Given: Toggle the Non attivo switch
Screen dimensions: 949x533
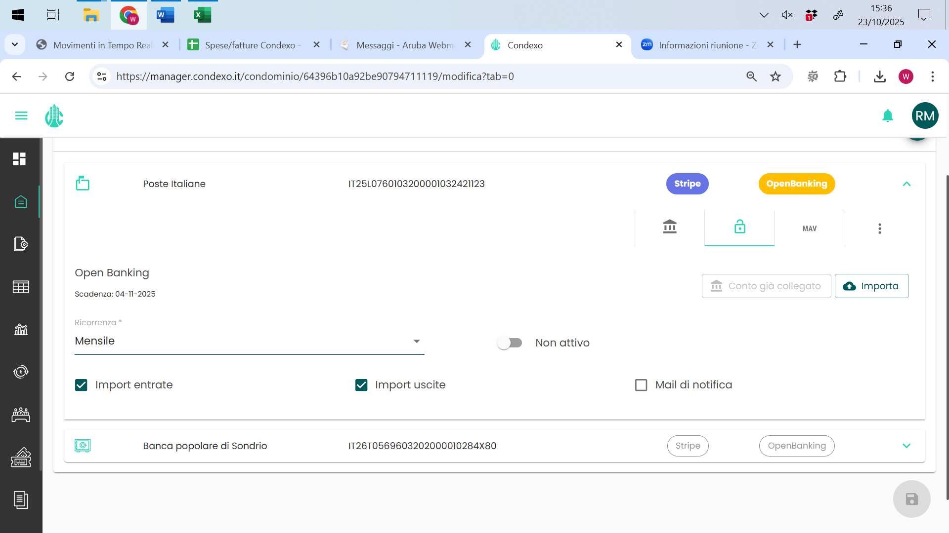Looking at the screenshot, I should pyautogui.click(x=510, y=343).
